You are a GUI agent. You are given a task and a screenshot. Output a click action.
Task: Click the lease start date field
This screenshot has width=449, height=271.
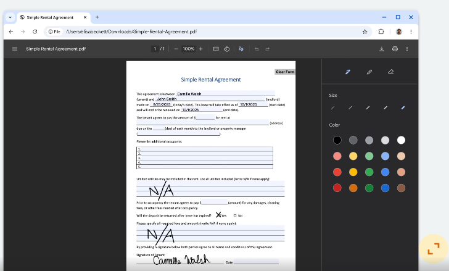(x=253, y=104)
